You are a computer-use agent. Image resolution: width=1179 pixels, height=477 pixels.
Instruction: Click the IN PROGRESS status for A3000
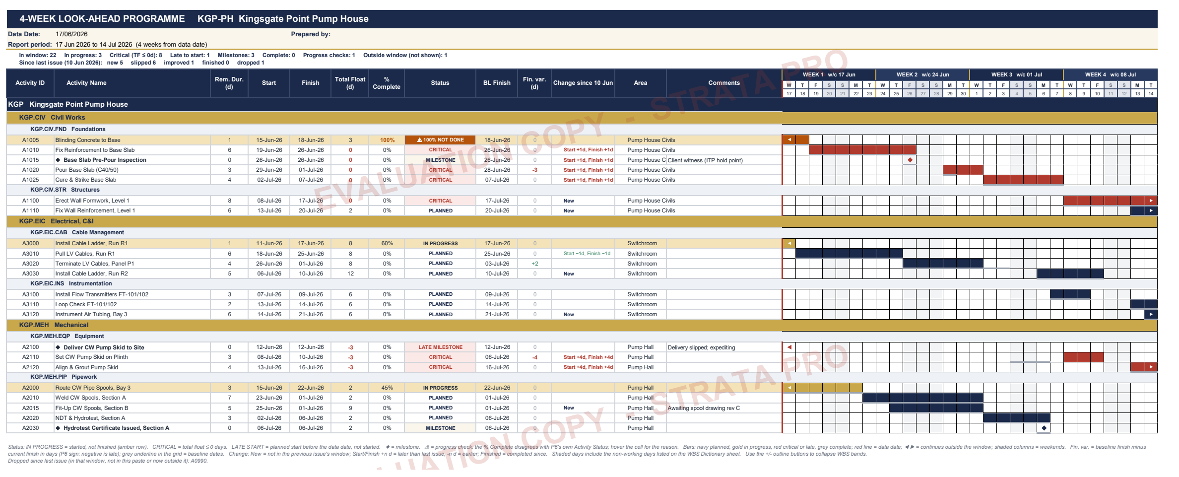(440, 244)
